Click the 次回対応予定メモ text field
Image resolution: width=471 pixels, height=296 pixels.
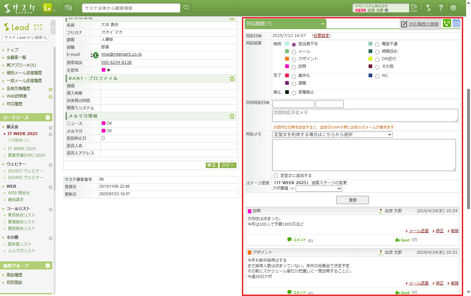pyautogui.click(x=365, y=115)
